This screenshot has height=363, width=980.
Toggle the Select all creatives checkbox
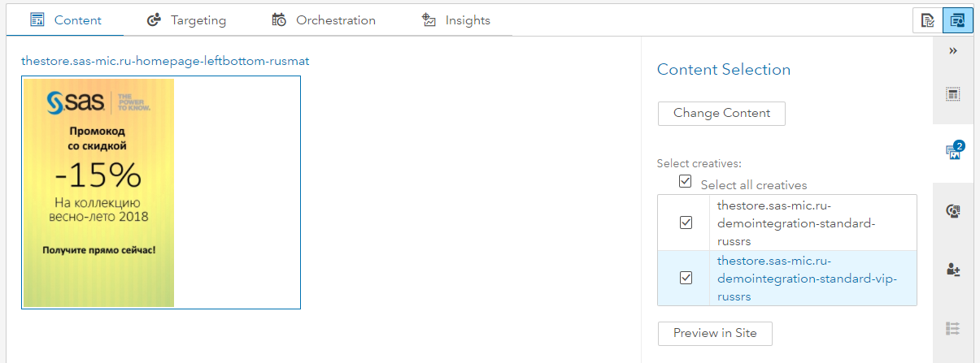tap(685, 182)
